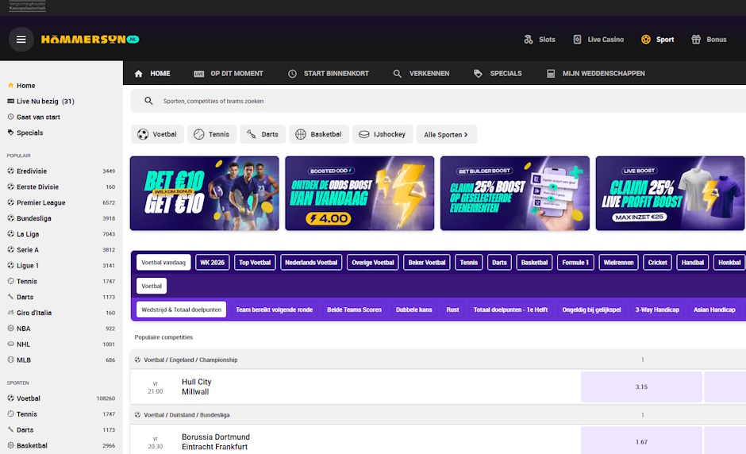Select Handbal category
This screenshot has height=454, width=746.
click(693, 262)
